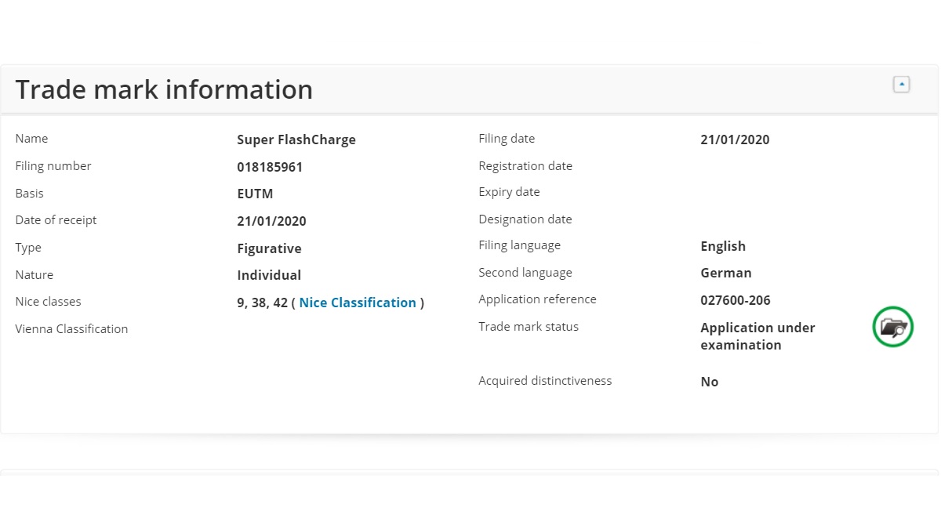941x529 pixels.
Task: Click the 'Filing language' label
Action: 519,245
